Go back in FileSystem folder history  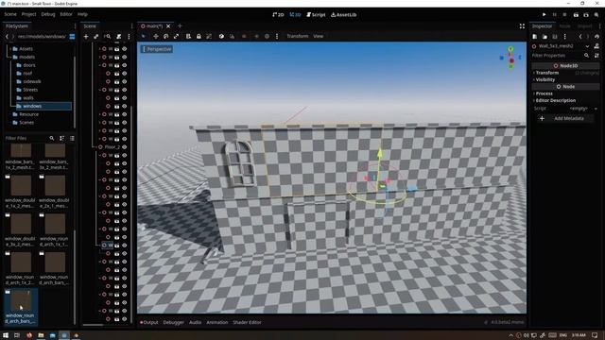(x=7, y=37)
